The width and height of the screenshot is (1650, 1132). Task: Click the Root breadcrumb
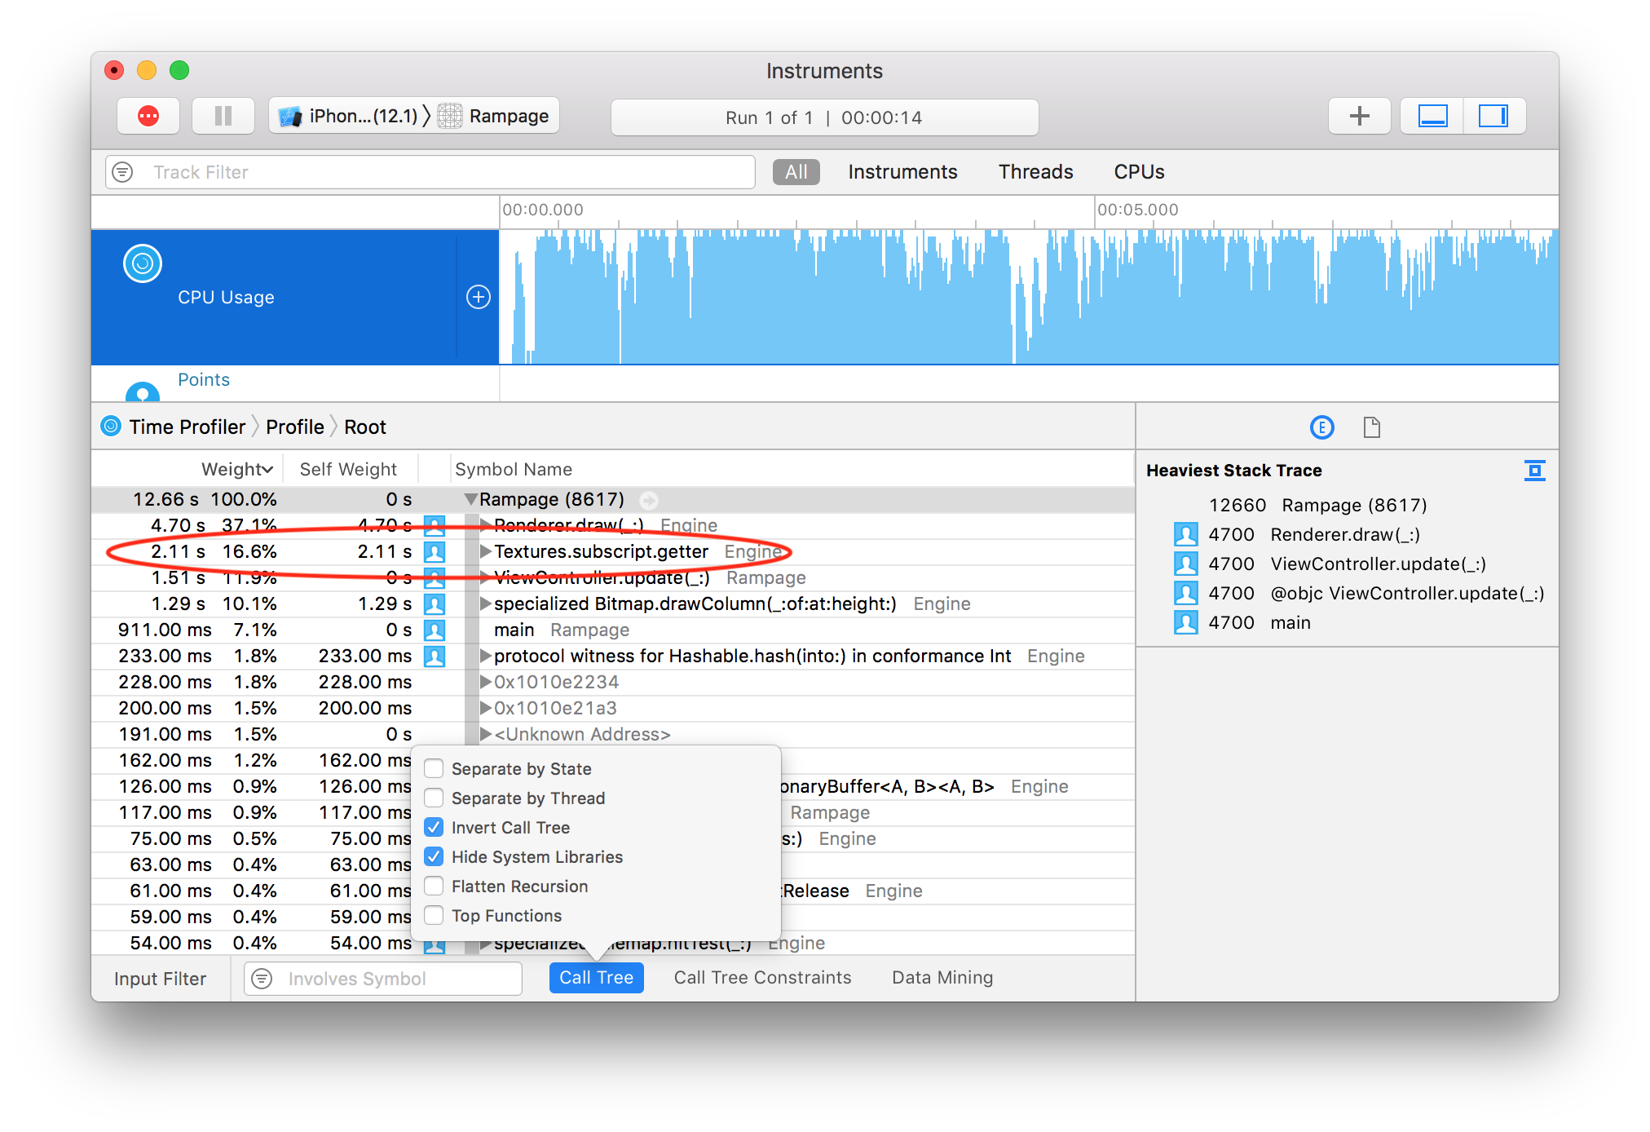(365, 427)
